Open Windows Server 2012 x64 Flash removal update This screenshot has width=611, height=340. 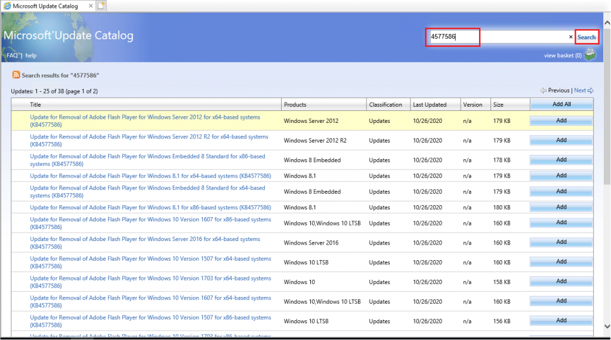coord(145,120)
